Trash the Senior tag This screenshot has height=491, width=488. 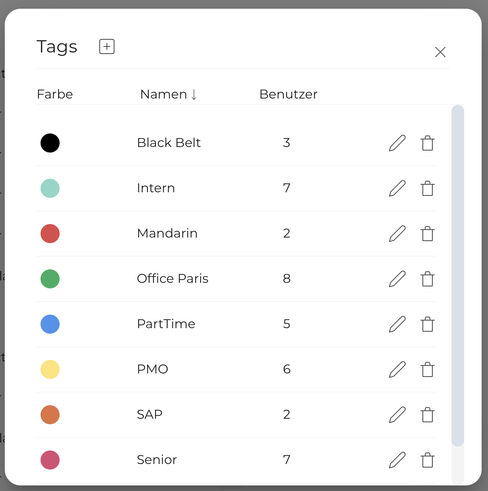point(427,460)
